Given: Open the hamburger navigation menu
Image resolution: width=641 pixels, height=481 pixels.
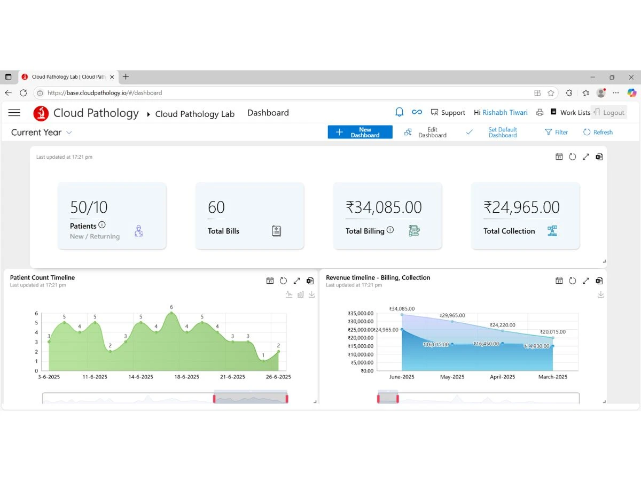Looking at the screenshot, I should coord(14,113).
